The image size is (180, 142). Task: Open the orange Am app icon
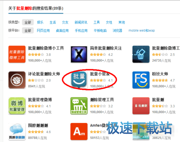coord(79,131)
